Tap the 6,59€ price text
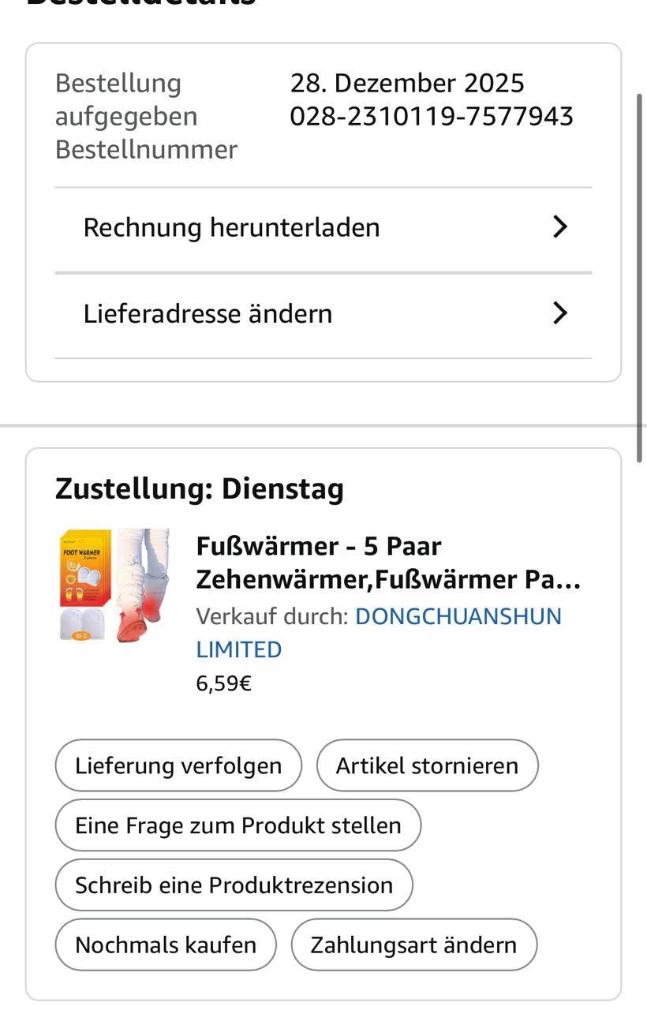Screen dimensions: 647x1010 coord(223,683)
